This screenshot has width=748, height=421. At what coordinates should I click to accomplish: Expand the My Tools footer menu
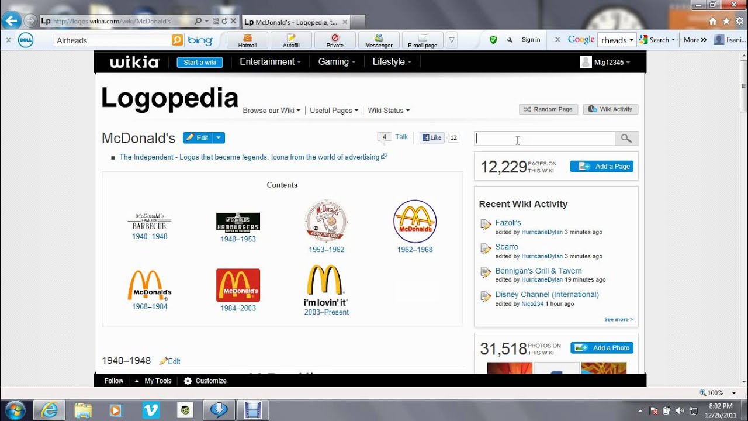pos(153,381)
